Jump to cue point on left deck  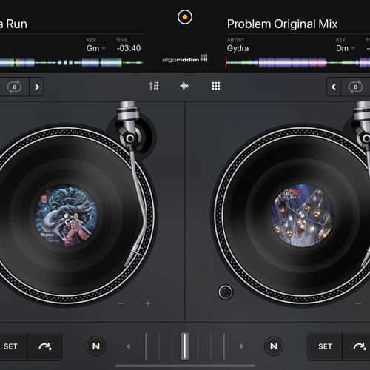coord(44,346)
